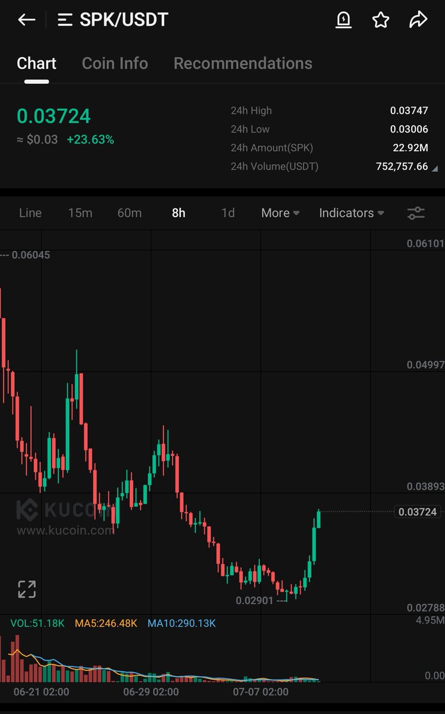Select the 8h timeframe
Screen dimensions: 445x714
pyautogui.click(x=178, y=213)
